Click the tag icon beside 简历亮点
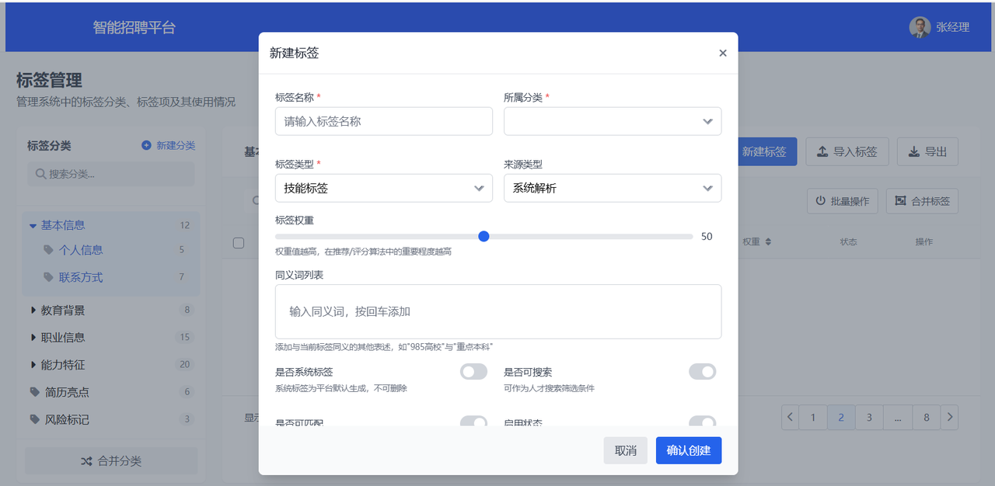The image size is (995, 486). tap(34, 392)
